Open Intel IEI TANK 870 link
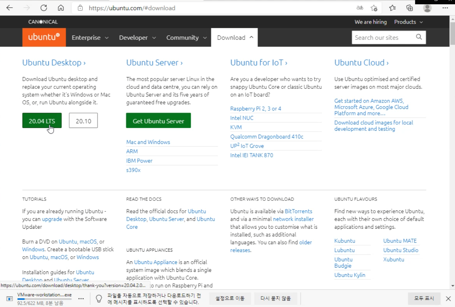 (x=252, y=155)
